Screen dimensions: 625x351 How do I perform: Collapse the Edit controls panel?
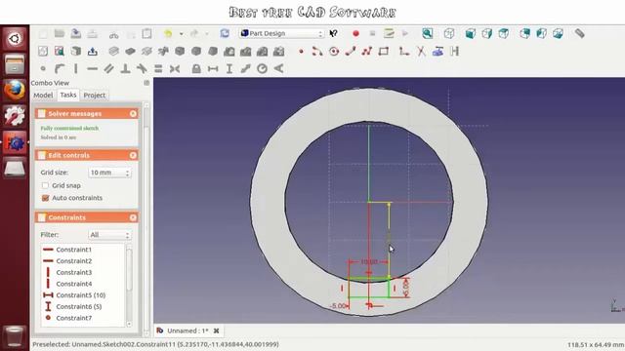point(133,155)
